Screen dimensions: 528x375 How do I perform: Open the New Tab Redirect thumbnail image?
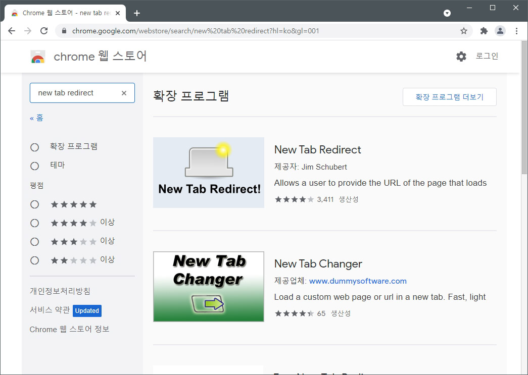point(209,173)
